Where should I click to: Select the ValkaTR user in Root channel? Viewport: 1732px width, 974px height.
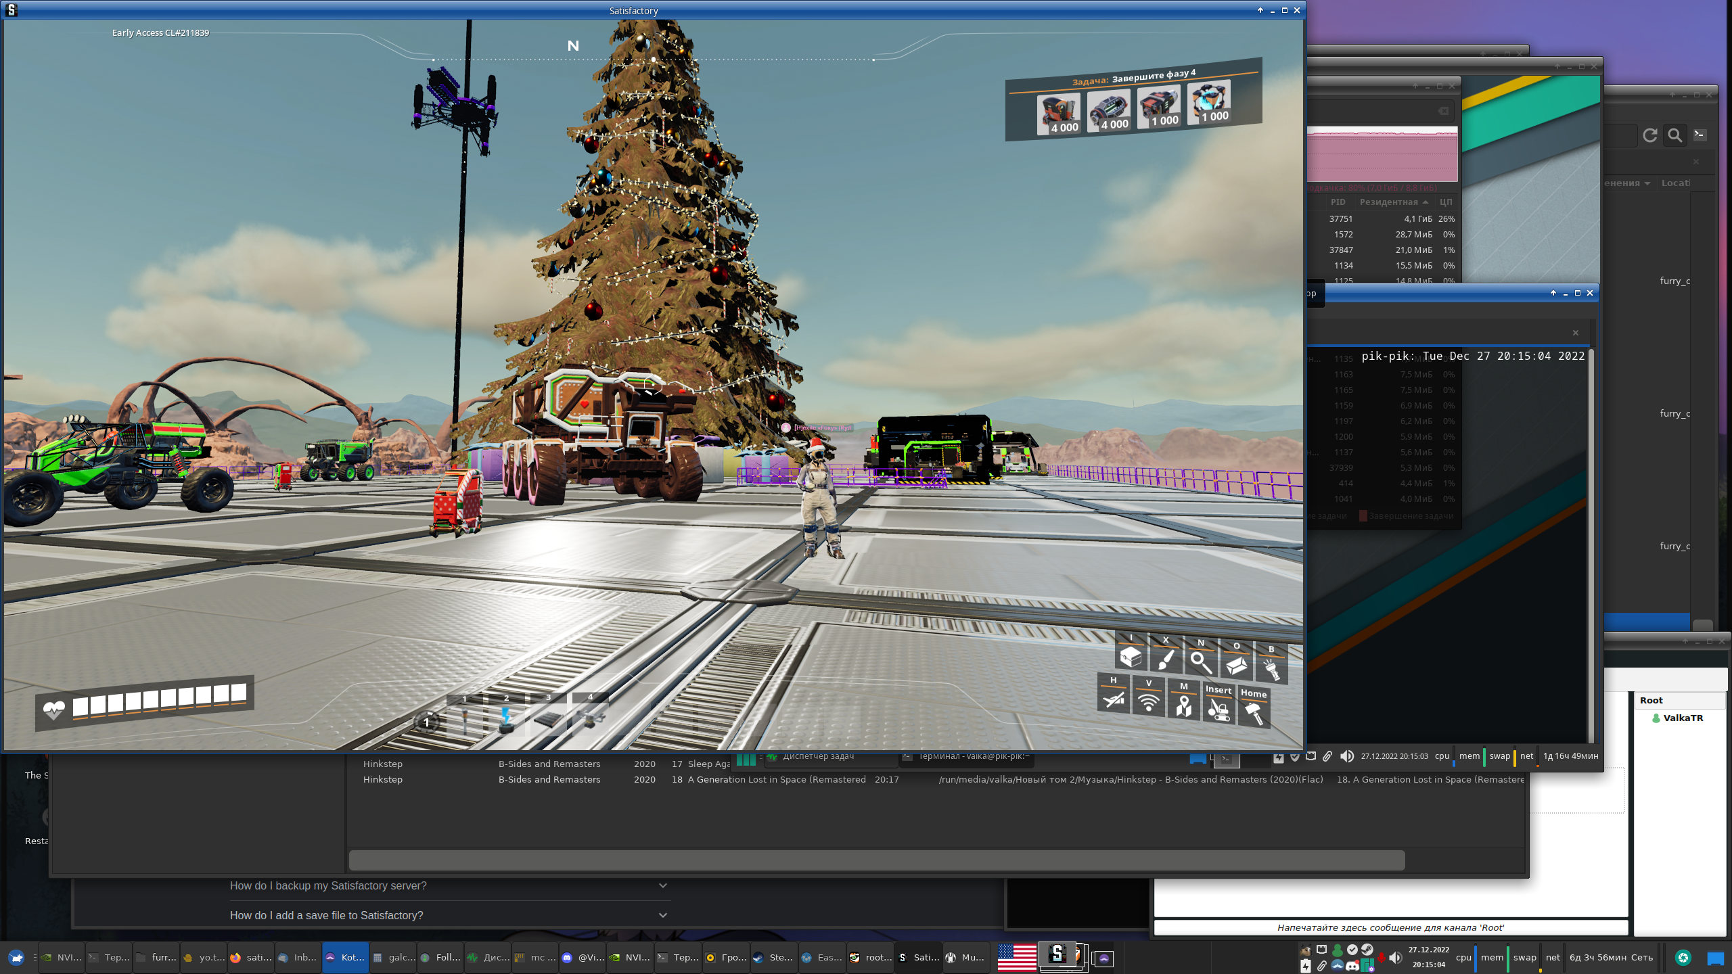click(1683, 718)
